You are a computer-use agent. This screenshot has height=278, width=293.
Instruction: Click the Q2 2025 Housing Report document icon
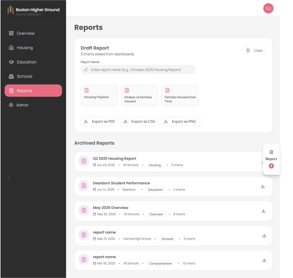click(x=84, y=161)
